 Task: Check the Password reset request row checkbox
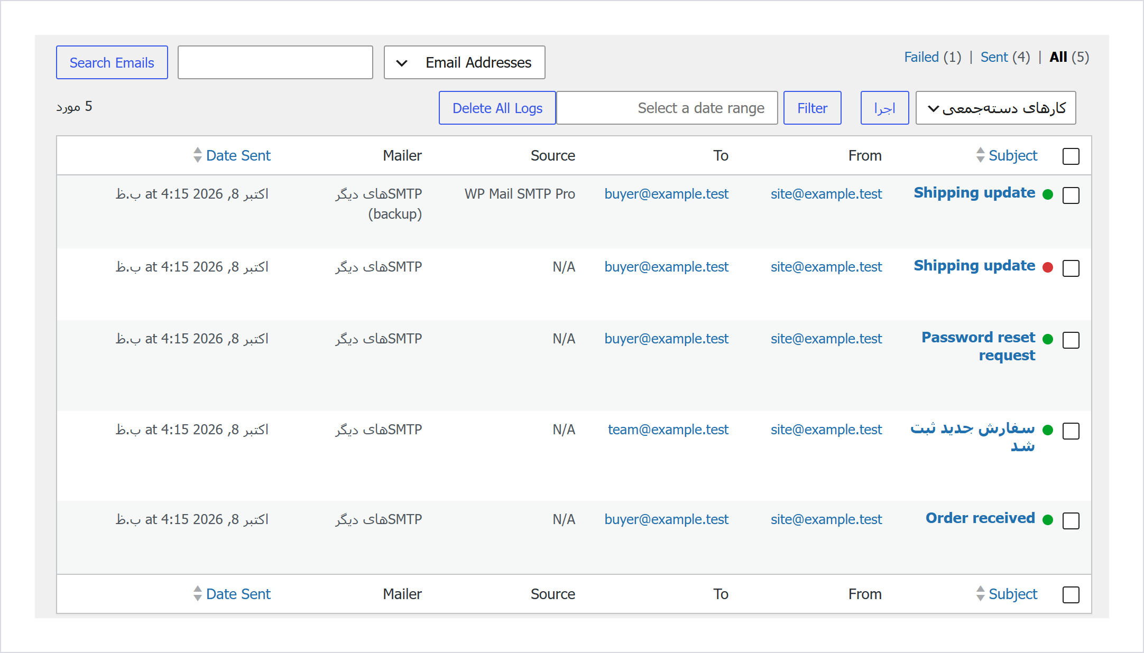[1071, 340]
